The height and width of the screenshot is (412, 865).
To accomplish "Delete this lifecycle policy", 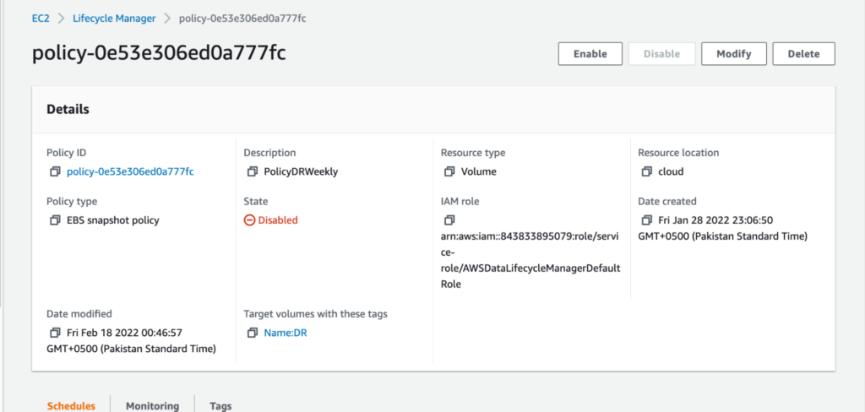I will 804,54.
